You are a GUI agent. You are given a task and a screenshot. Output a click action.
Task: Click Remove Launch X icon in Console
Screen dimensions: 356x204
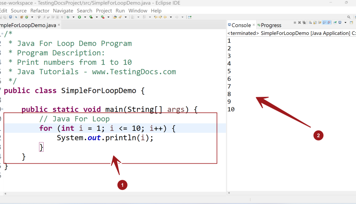point(300,23)
